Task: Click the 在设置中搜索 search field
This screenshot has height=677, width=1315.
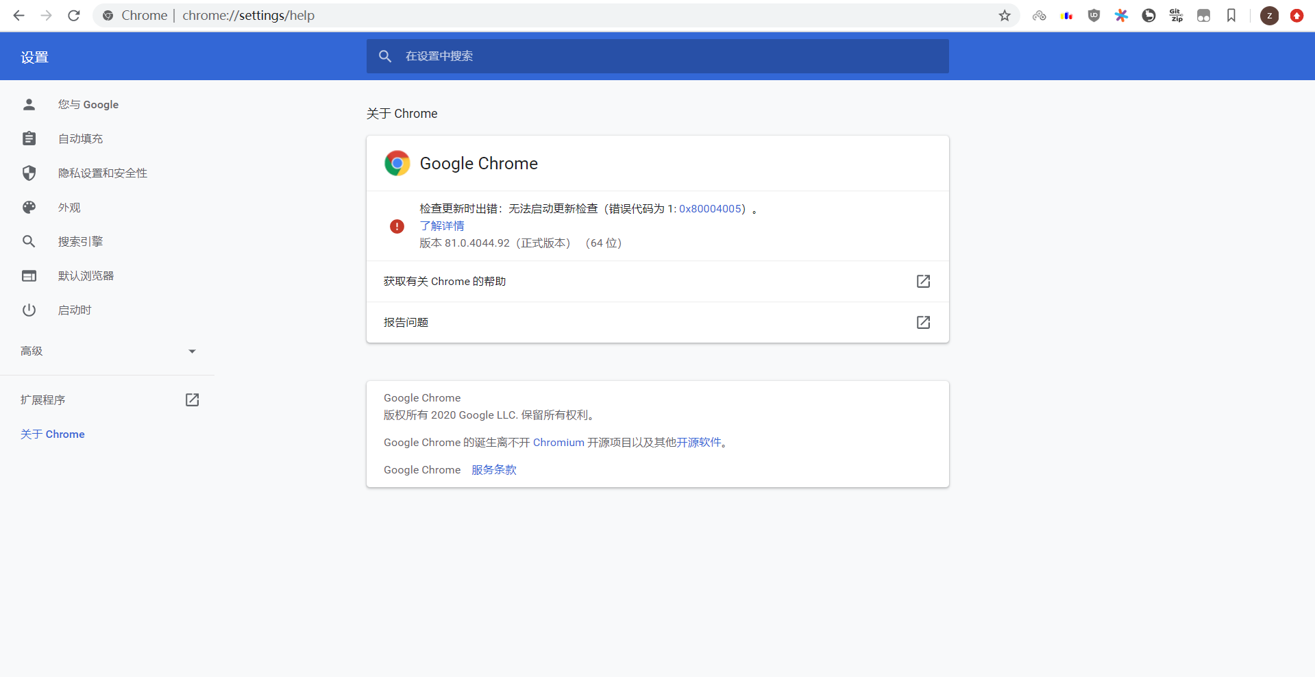Action: [657, 56]
